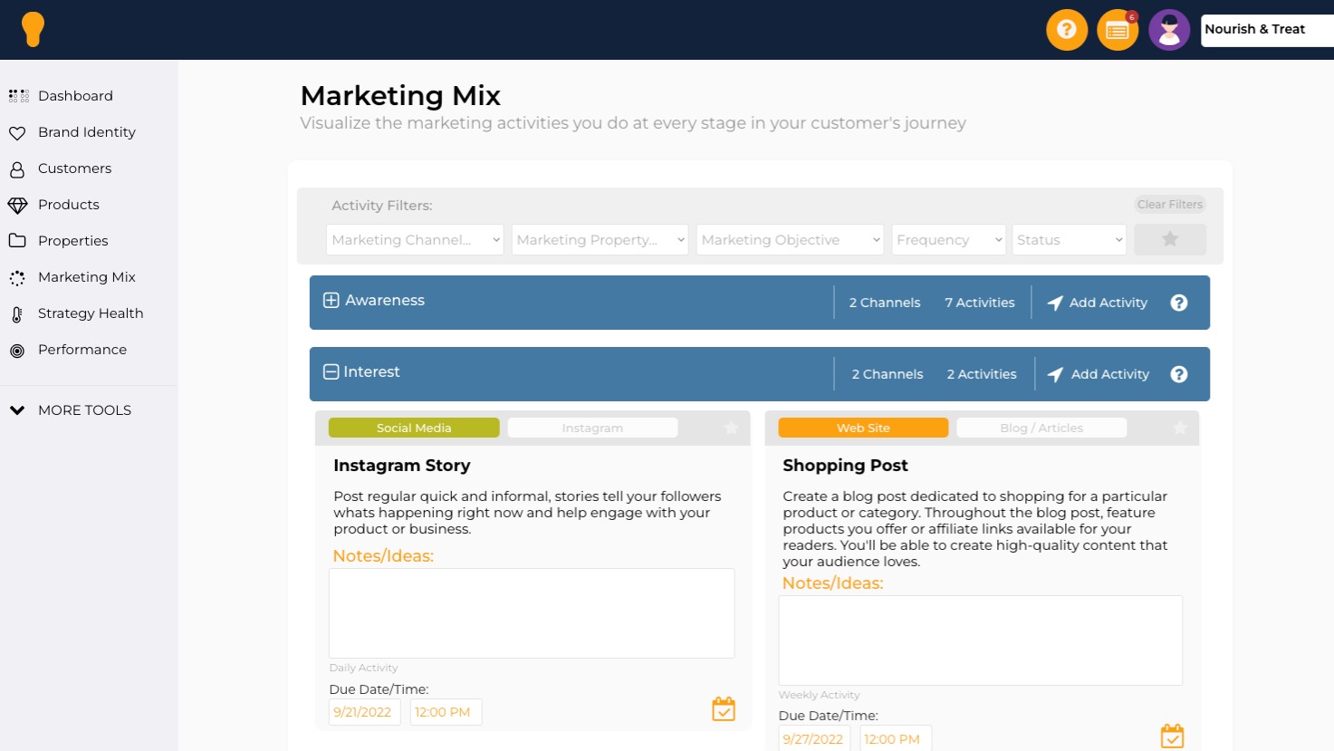The height and width of the screenshot is (751, 1334).
Task: Navigate to Products
Action: point(69,205)
